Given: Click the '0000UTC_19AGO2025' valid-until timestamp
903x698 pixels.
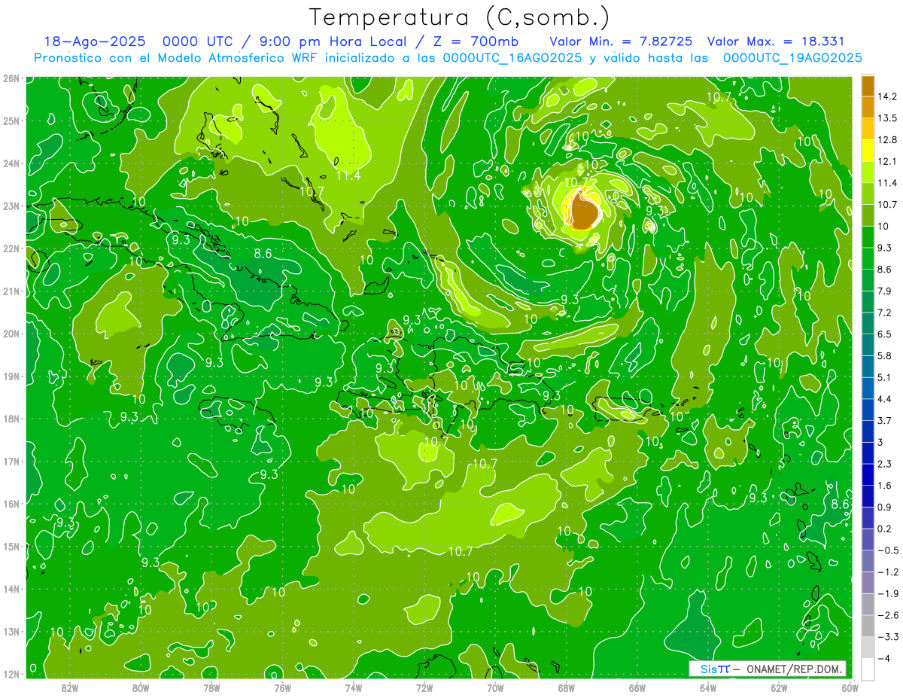Looking at the screenshot, I should pos(792,58).
